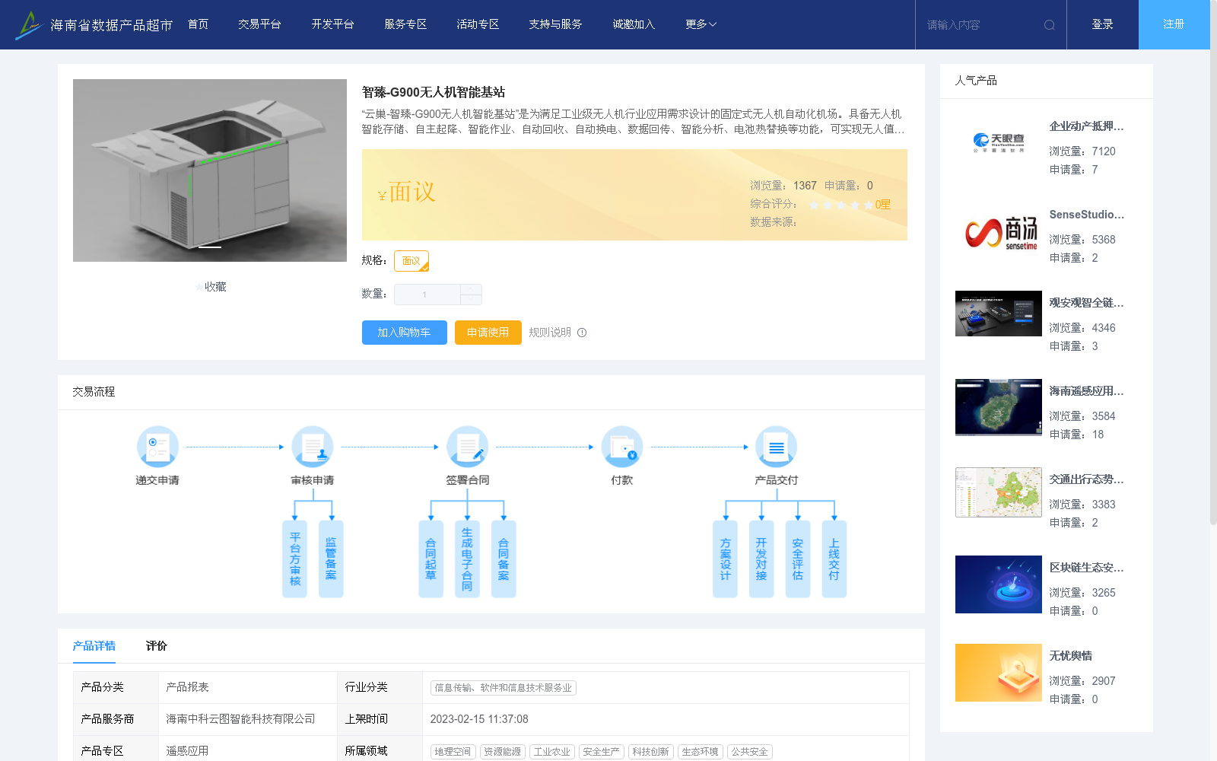
Task: Click the 付款 step icon
Action: [x=622, y=447]
